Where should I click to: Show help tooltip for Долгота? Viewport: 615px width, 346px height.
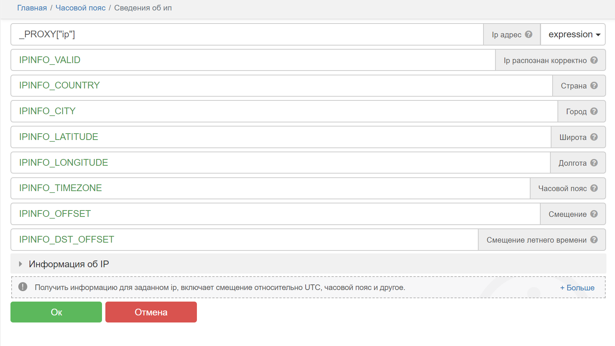click(x=594, y=163)
